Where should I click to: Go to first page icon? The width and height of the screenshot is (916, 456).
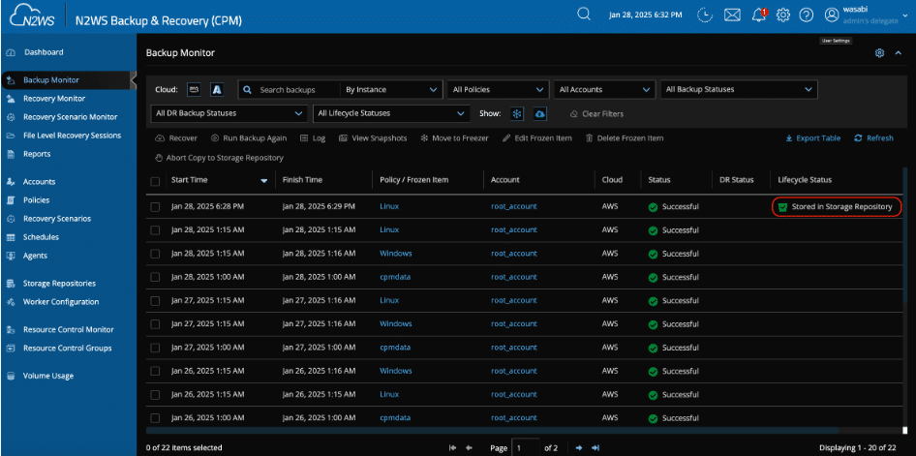[452, 448]
